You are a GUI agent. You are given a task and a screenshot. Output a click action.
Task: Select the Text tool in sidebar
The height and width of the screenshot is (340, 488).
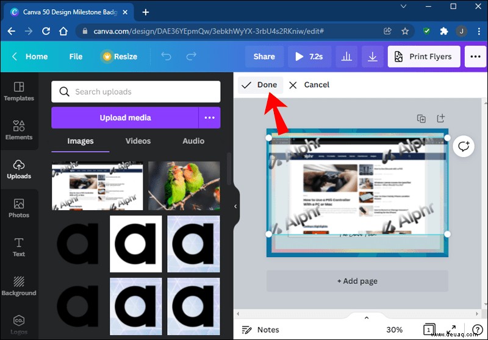pyautogui.click(x=19, y=247)
